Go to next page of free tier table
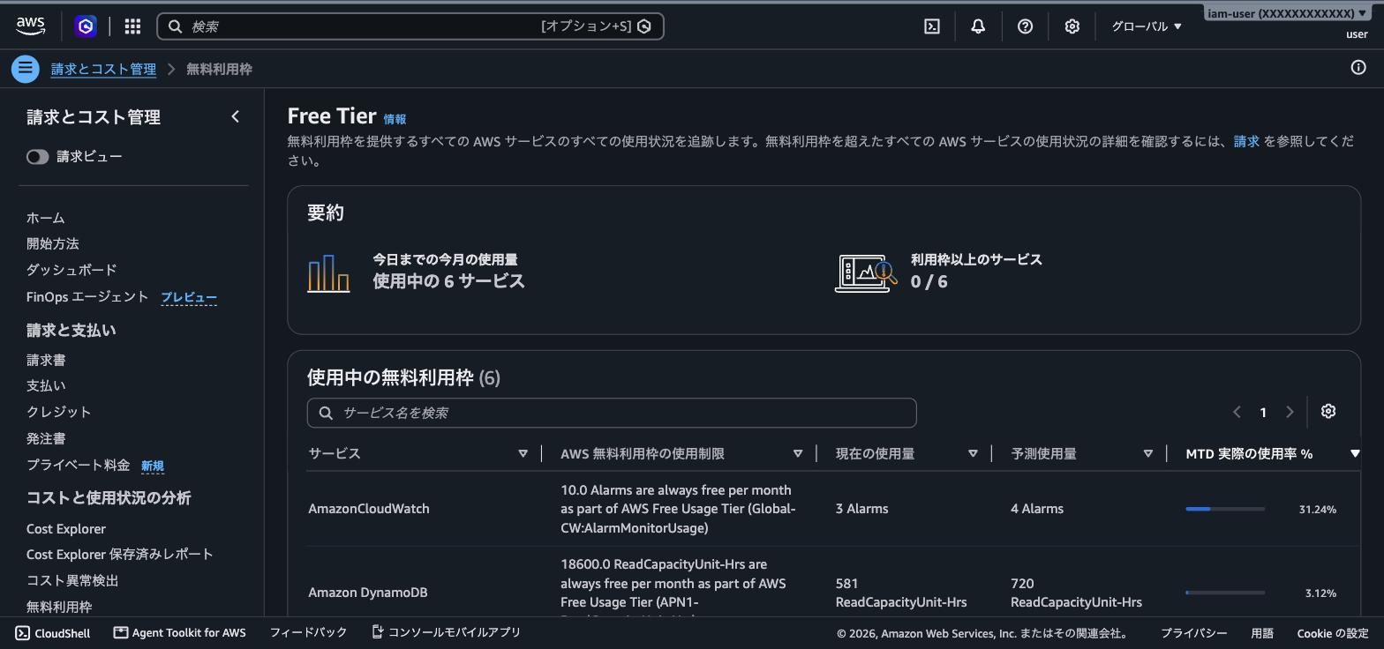This screenshot has height=649, width=1384. [x=1290, y=412]
